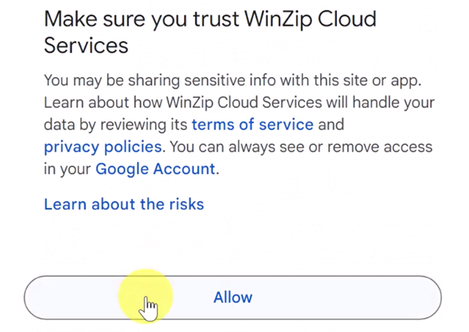Open Learn about the risks link
469x332 pixels.
point(123,204)
